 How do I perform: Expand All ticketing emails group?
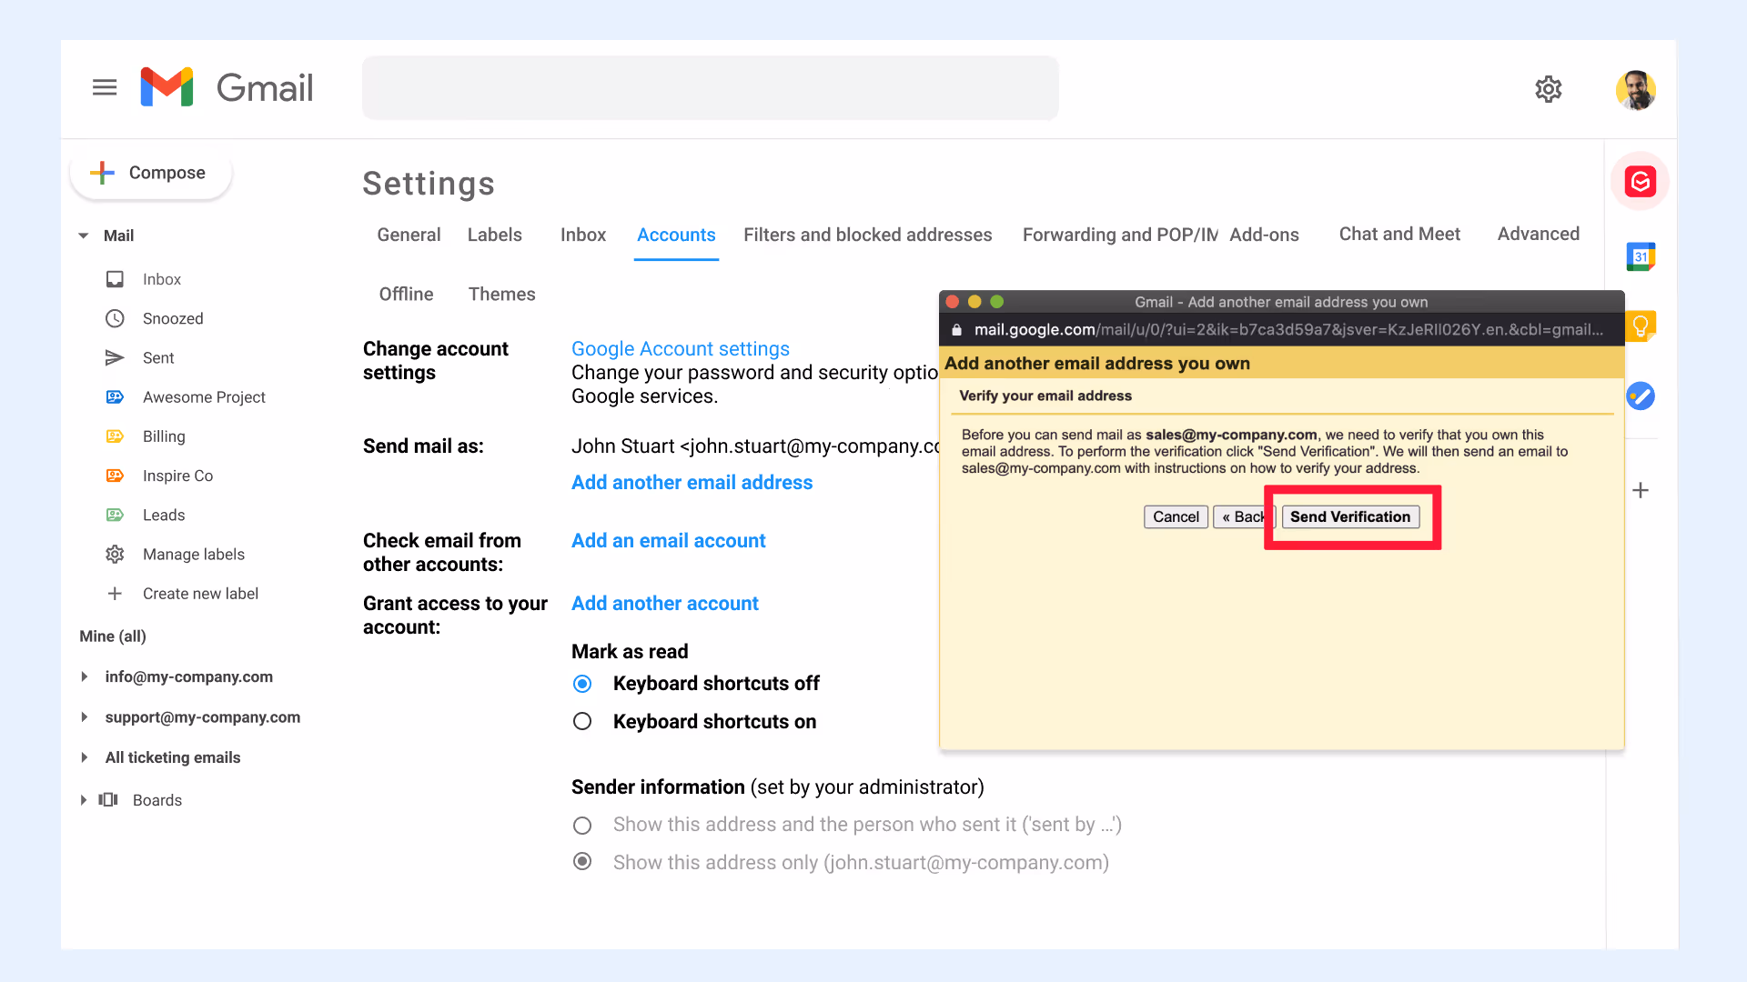(84, 757)
